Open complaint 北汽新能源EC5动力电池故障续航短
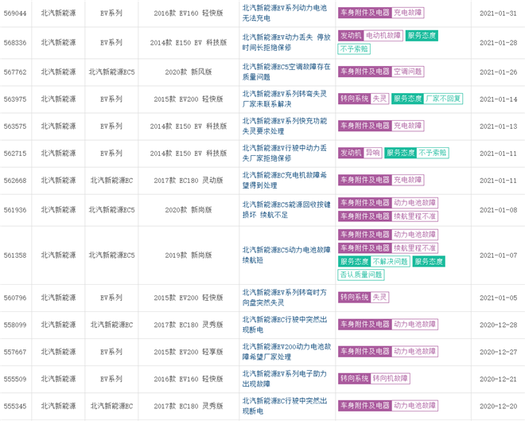Viewport: 525px width, 421px height. point(286,255)
